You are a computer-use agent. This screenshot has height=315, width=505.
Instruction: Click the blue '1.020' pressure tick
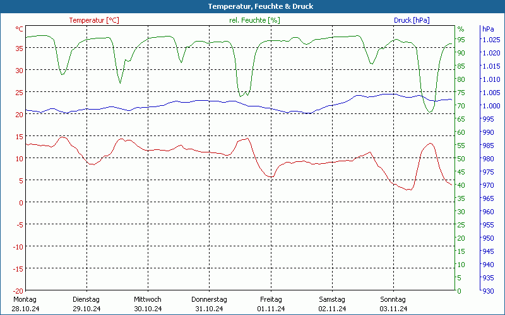[491, 53]
